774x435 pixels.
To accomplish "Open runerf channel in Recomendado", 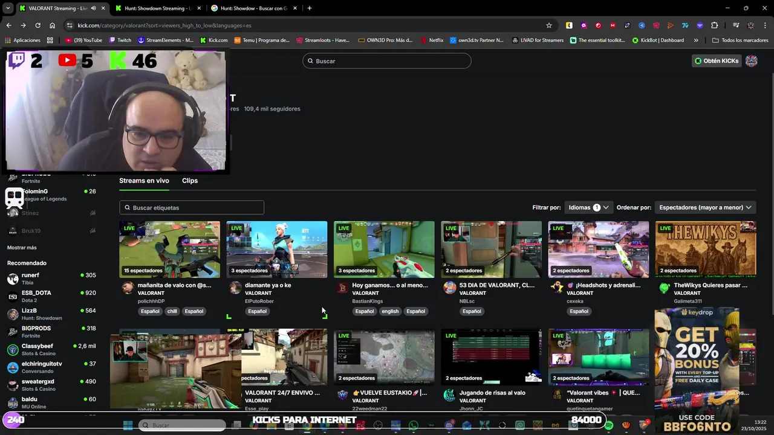I will click(x=51, y=279).
